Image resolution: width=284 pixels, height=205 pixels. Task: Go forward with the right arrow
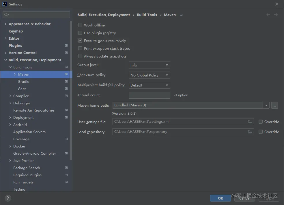point(276,15)
